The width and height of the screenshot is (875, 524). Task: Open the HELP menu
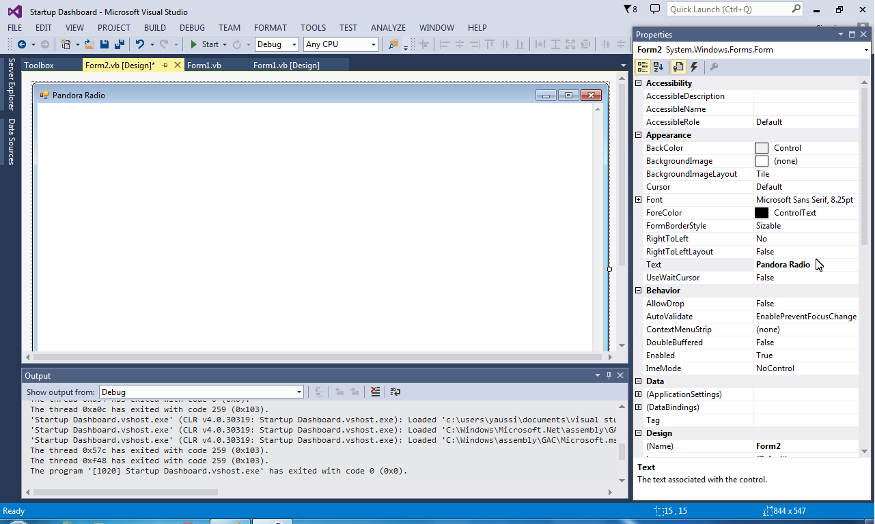click(477, 28)
